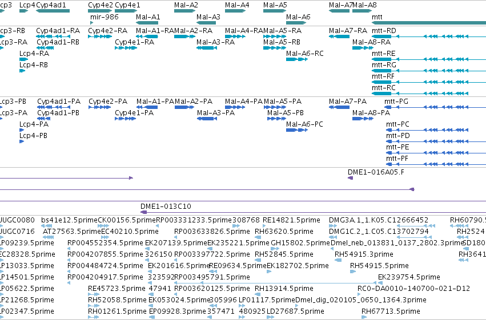
Task: Select the Mal-A4 gene label
Action: [237, 5]
